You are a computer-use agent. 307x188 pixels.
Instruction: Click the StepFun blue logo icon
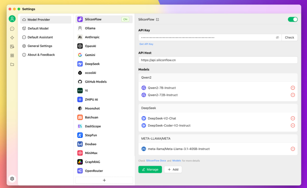80,135
